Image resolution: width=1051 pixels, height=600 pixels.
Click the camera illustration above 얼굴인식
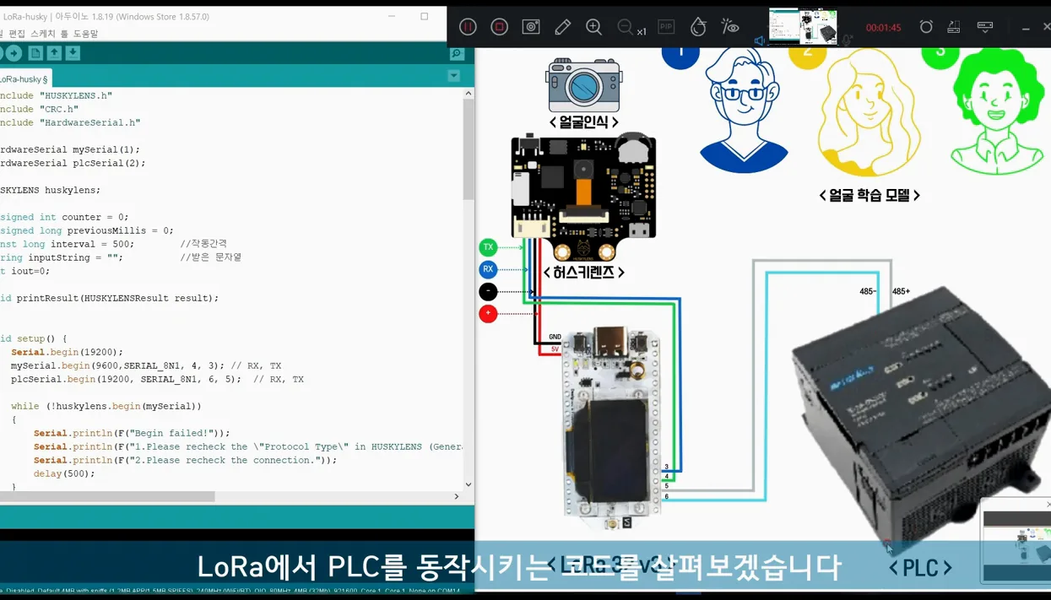pos(583,85)
